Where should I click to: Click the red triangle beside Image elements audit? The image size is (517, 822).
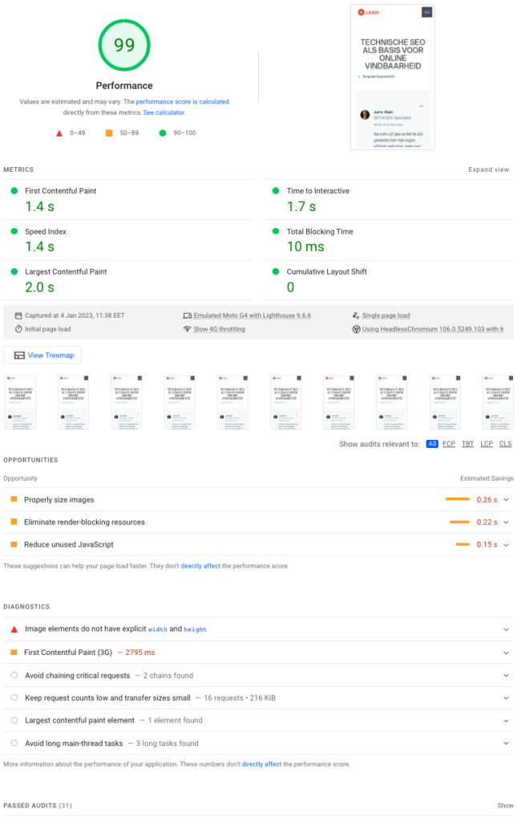tap(14, 629)
